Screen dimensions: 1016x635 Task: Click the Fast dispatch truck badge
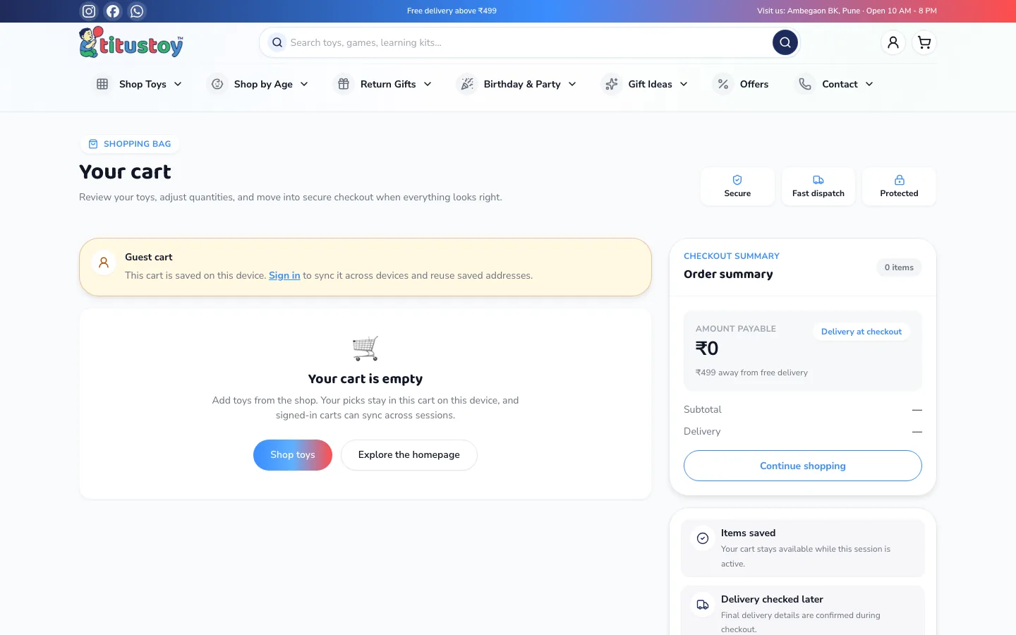pyautogui.click(x=818, y=186)
